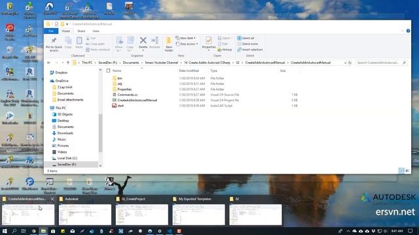Click the Paste ribbon icon
Image resolution: width=419 pixels, height=235 pixels.
pos(79,40)
